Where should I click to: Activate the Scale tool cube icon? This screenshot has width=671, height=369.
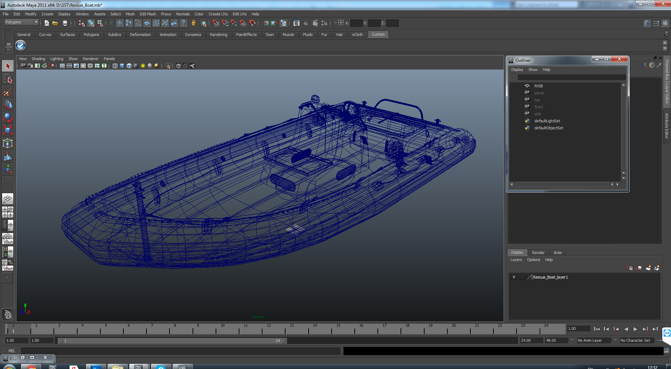point(8,130)
